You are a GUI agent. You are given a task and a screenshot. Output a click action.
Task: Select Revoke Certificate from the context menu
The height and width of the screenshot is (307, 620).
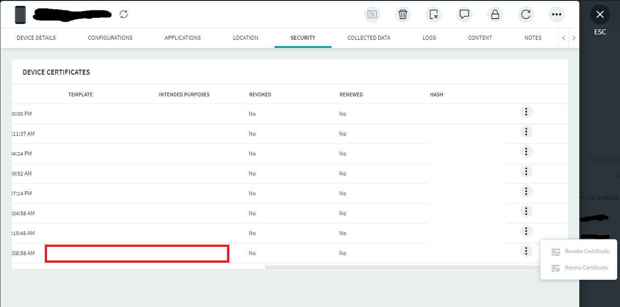point(587,251)
